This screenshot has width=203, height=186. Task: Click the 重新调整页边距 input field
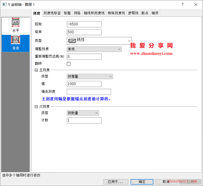coord(84,57)
